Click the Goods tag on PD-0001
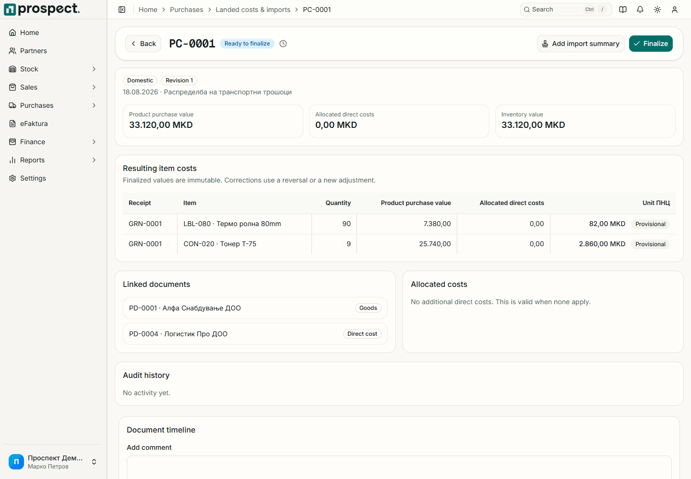This screenshot has width=691, height=479. pos(368,308)
